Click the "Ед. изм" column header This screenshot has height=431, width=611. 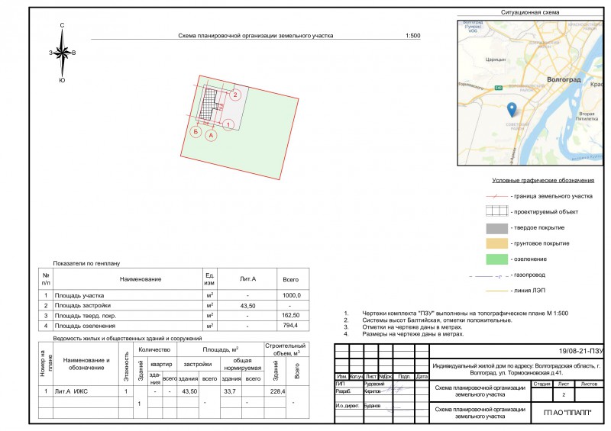[209, 278]
